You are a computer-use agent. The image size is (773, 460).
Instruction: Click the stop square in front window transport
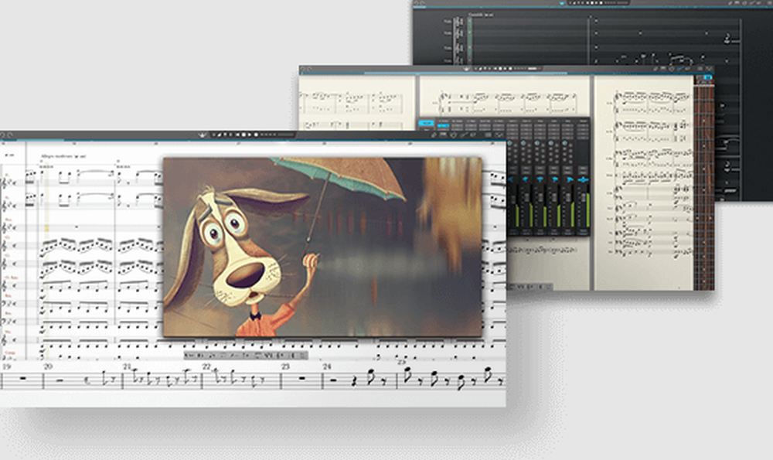pyautogui.click(x=243, y=135)
